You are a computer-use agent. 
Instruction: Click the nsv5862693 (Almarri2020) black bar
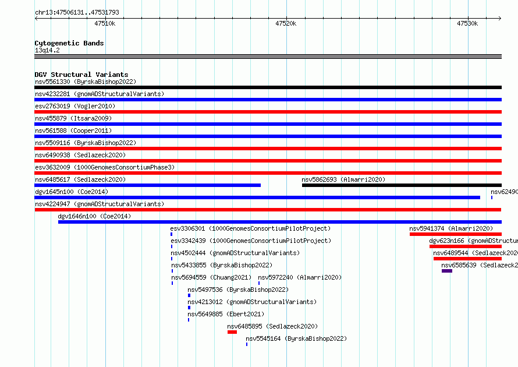click(x=402, y=185)
